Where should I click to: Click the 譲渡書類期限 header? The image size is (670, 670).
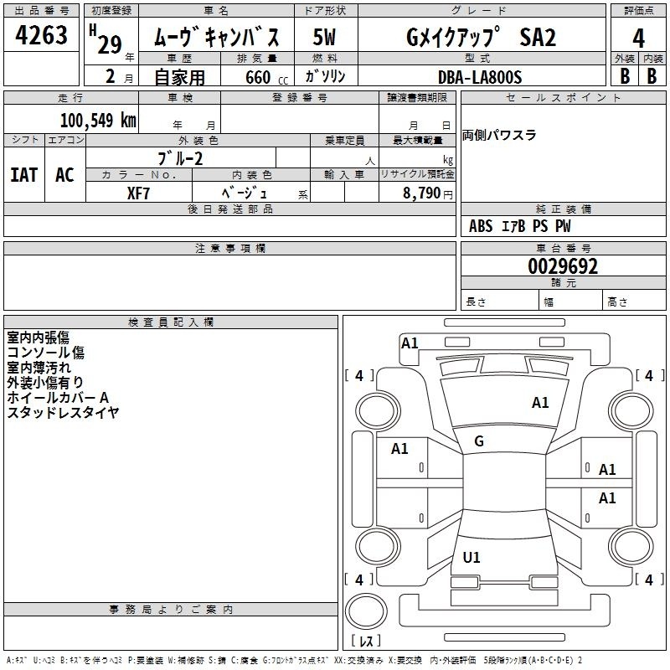417,97
